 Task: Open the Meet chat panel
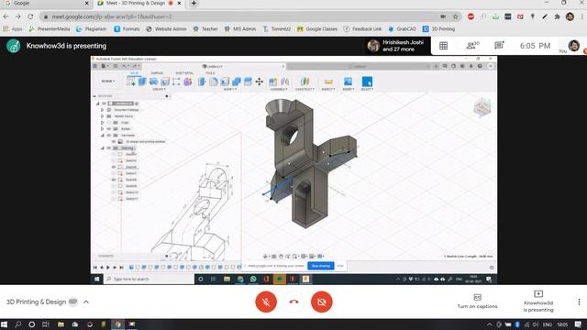(x=499, y=46)
